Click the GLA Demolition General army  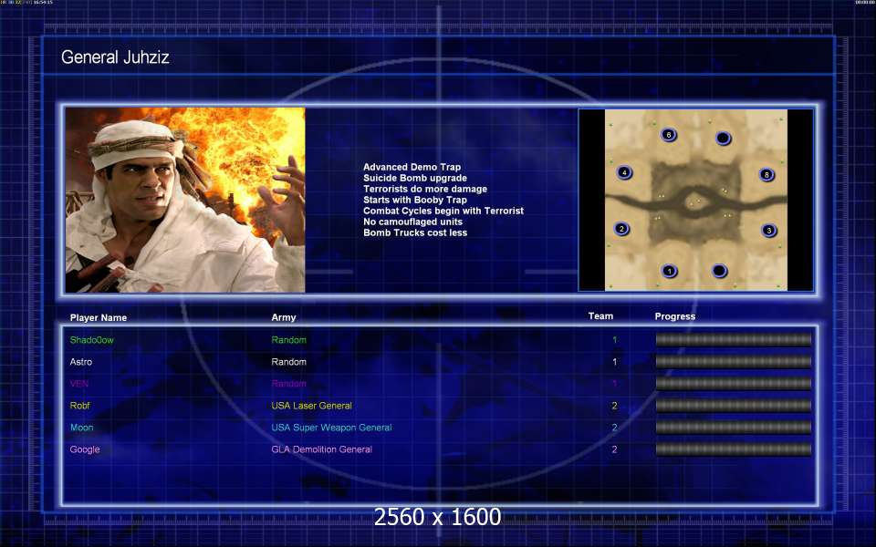[x=322, y=449]
